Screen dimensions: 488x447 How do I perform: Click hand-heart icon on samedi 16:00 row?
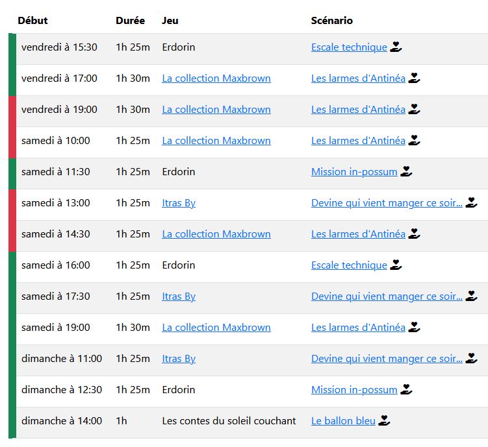tap(396, 265)
